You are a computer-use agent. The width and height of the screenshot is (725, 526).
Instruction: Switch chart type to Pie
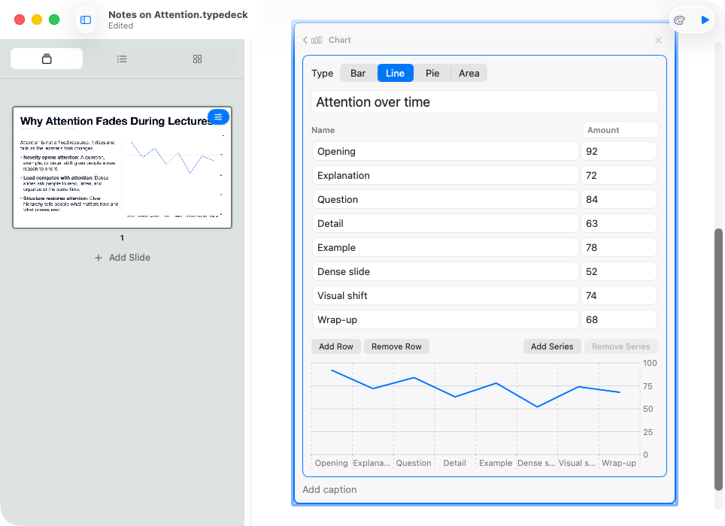[x=432, y=73]
